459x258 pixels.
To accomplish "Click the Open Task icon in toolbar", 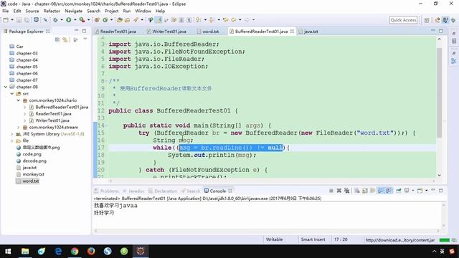I will pos(128,20).
